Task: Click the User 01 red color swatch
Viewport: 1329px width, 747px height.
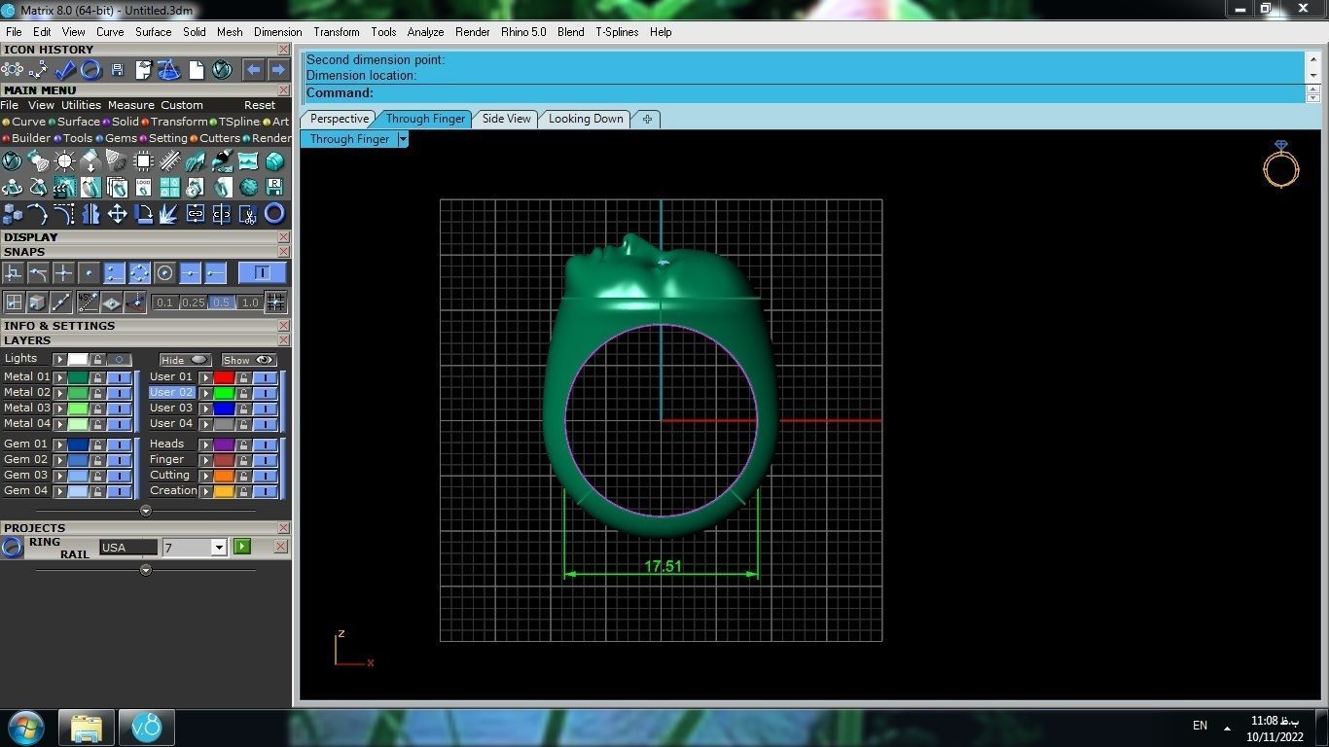Action: (224, 377)
